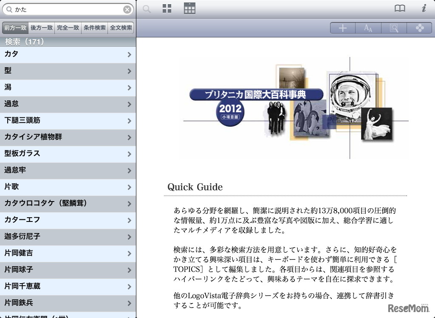Select the 前方一致 search mode
435x318 pixels.
(x=15, y=28)
